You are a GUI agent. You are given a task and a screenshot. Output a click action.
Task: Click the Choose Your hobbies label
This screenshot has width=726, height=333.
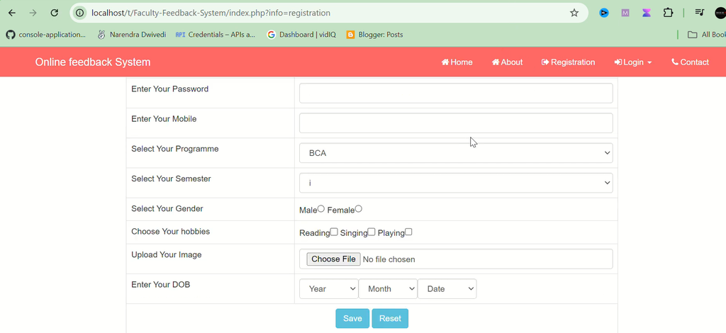[x=170, y=231]
